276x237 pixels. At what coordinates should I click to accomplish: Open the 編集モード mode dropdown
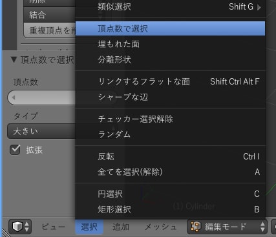227,227
